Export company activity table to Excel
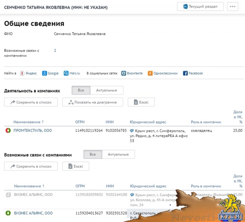 [141, 102]
